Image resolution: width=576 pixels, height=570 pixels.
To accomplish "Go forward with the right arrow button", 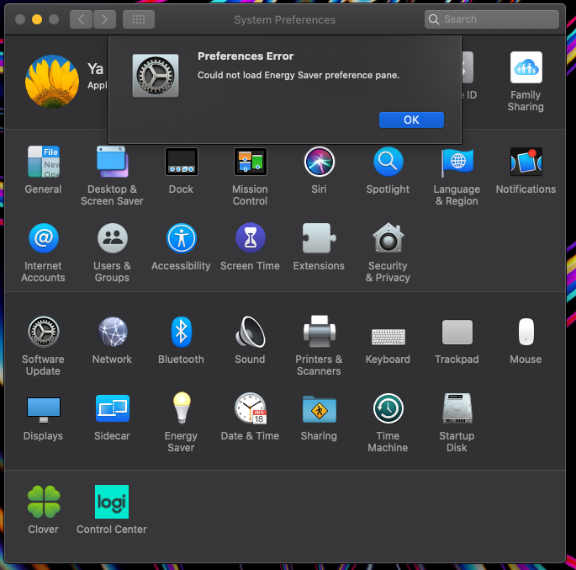I will pyautogui.click(x=105, y=19).
